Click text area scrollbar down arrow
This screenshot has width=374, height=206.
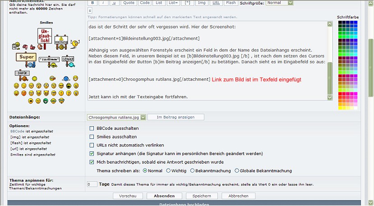(x=330, y=97)
